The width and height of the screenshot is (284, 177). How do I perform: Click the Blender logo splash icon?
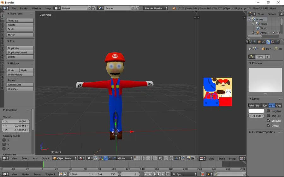(x=174, y=8)
